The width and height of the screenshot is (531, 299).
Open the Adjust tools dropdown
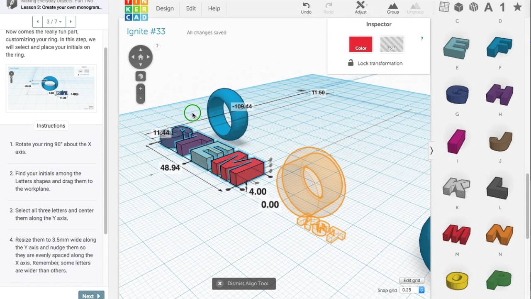[360, 8]
